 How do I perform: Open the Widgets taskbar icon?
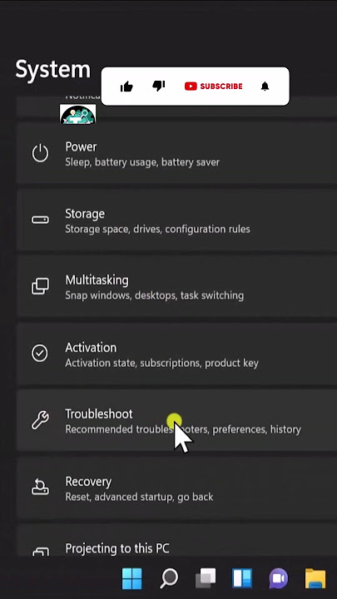(242, 578)
